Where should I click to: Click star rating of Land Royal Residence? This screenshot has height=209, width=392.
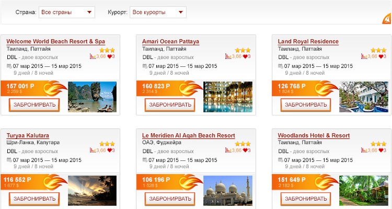[x=378, y=50]
